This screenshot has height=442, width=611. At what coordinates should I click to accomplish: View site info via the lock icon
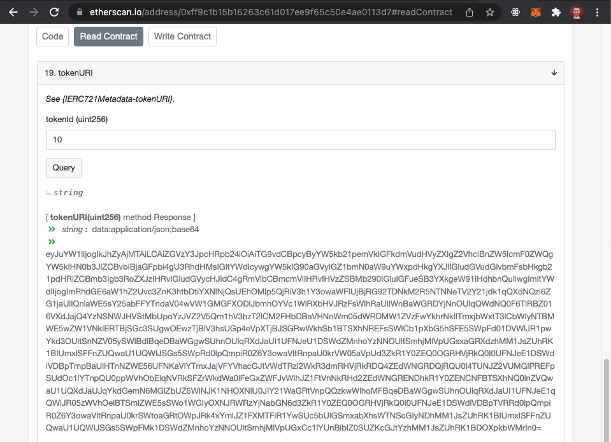tap(80, 12)
